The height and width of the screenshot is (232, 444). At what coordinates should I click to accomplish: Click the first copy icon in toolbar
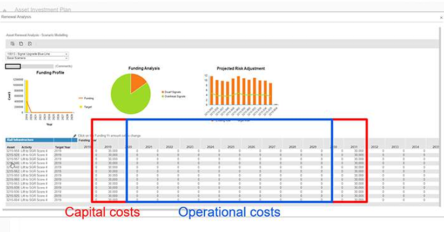click(x=12, y=44)
